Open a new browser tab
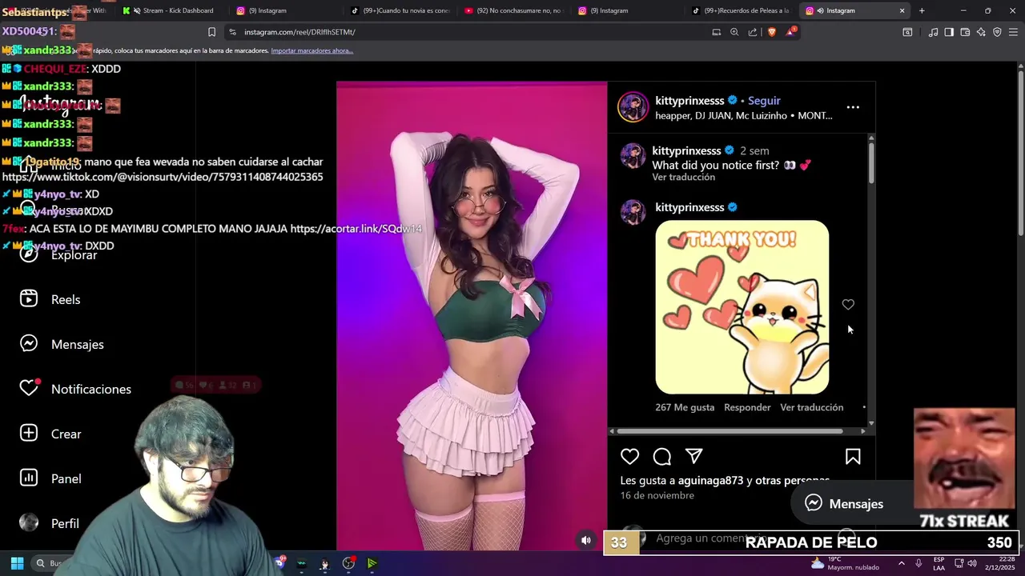This screenshot has width=1025, height=576. coord(922,10)
